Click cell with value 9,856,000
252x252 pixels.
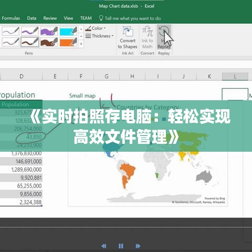(x=21, y=194)
